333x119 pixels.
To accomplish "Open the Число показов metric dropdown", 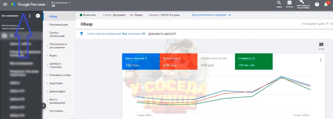I will 136,58.
